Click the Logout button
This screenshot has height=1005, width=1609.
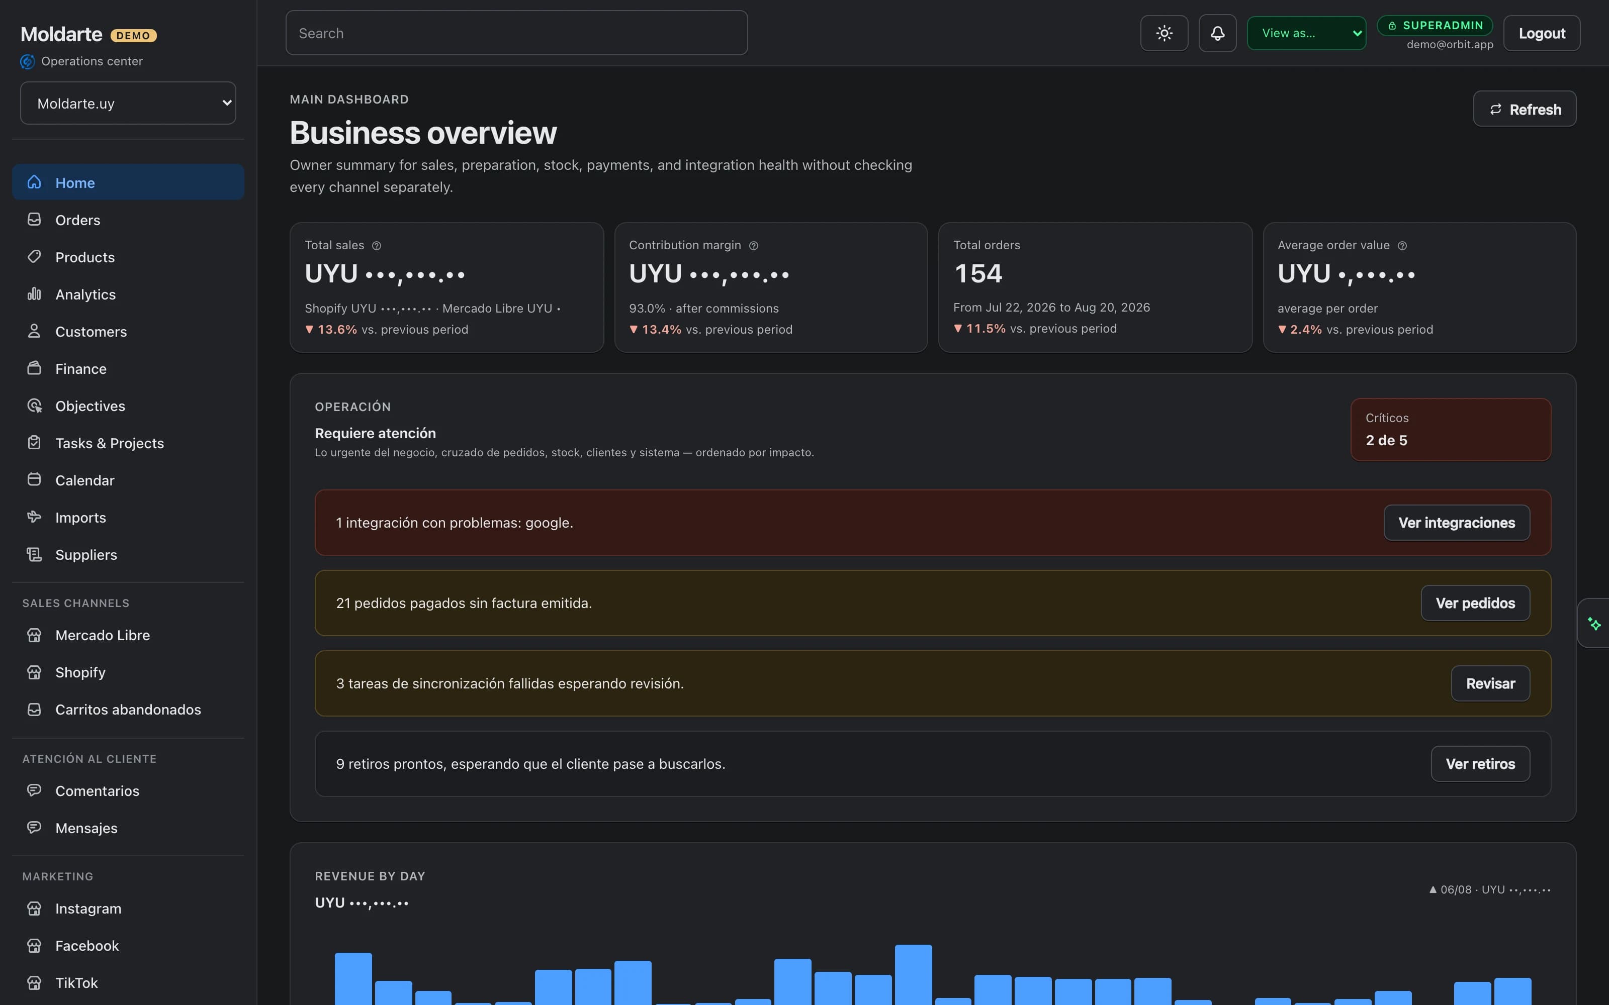pos(1542,33)
